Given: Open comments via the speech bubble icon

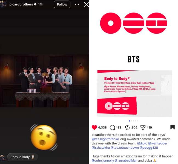Looking at the screenshot, I should click(x=112, y=127).
